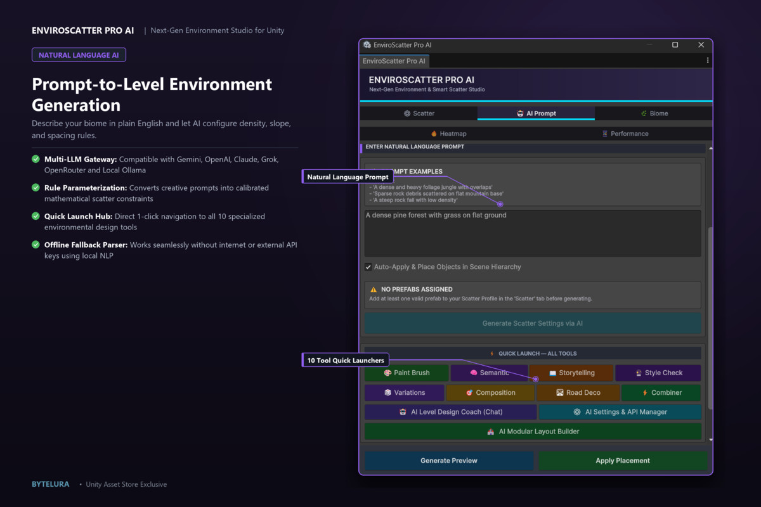
Task: Click the Storytelling book icon
Action: [552, 373]
